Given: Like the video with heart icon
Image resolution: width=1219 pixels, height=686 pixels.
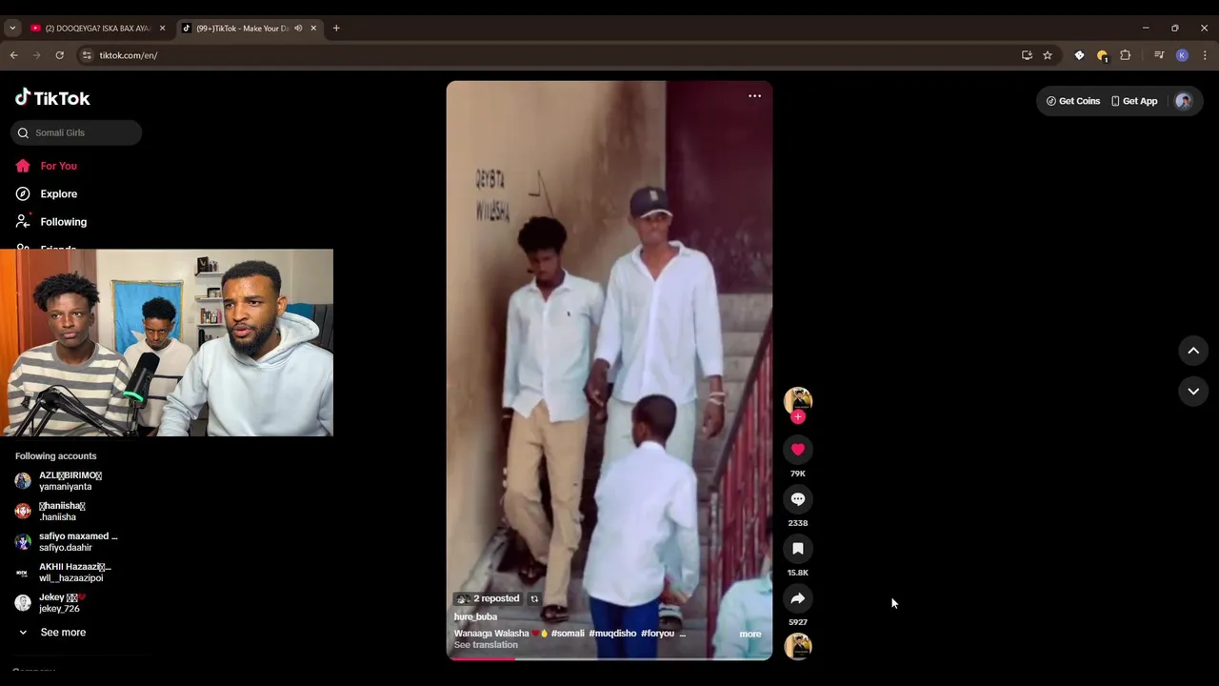Looking at the screenshot, I should 798,449.
